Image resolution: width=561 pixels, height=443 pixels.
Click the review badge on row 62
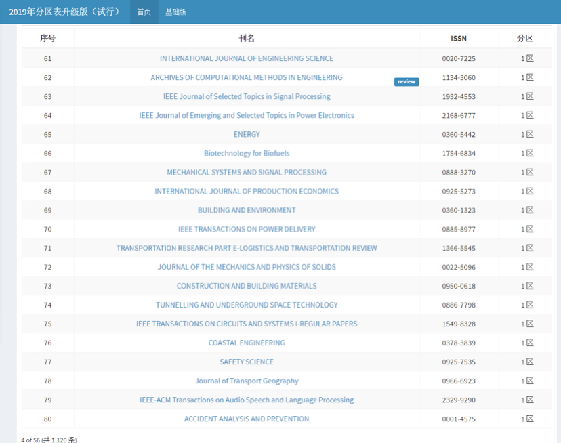coord(407,82)
